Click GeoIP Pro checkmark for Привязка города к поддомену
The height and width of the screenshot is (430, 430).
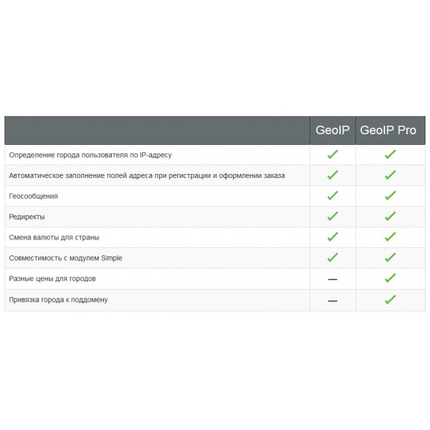point(390,300)
